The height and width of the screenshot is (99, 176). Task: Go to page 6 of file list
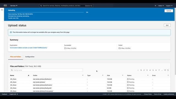coord(156,70)
